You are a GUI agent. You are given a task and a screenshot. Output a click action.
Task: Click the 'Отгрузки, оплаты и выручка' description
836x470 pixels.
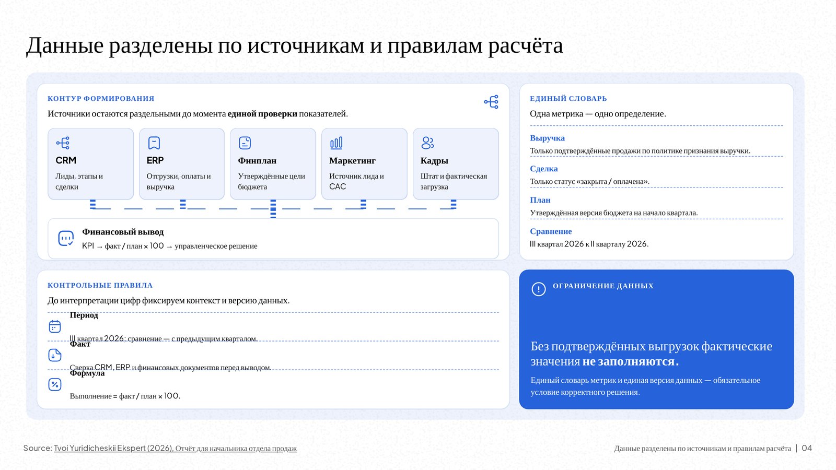pos(179,181)
